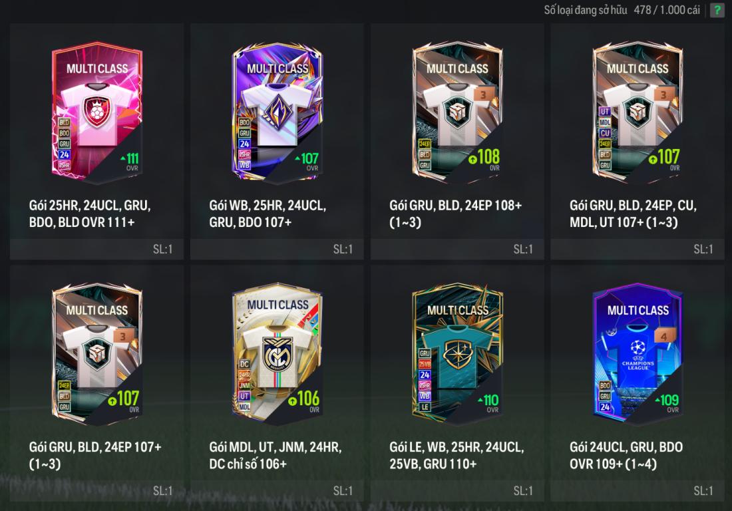This screenshot has width=732, height=511.
Task: Select the purple Multi Class 107 OVR pack card
Action: point(277,112)
